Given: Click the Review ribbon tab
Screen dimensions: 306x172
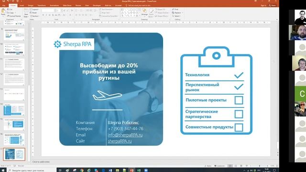Looking at the screenshot, I should [78, 5].
